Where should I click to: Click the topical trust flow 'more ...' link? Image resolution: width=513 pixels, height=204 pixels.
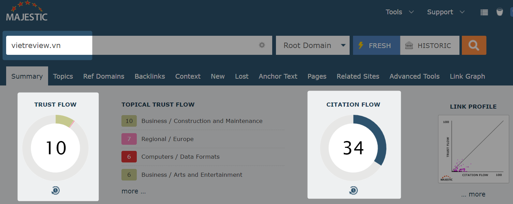coord(134,191)
